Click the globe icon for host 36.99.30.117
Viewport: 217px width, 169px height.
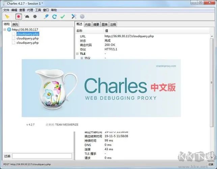coord(9,29)
